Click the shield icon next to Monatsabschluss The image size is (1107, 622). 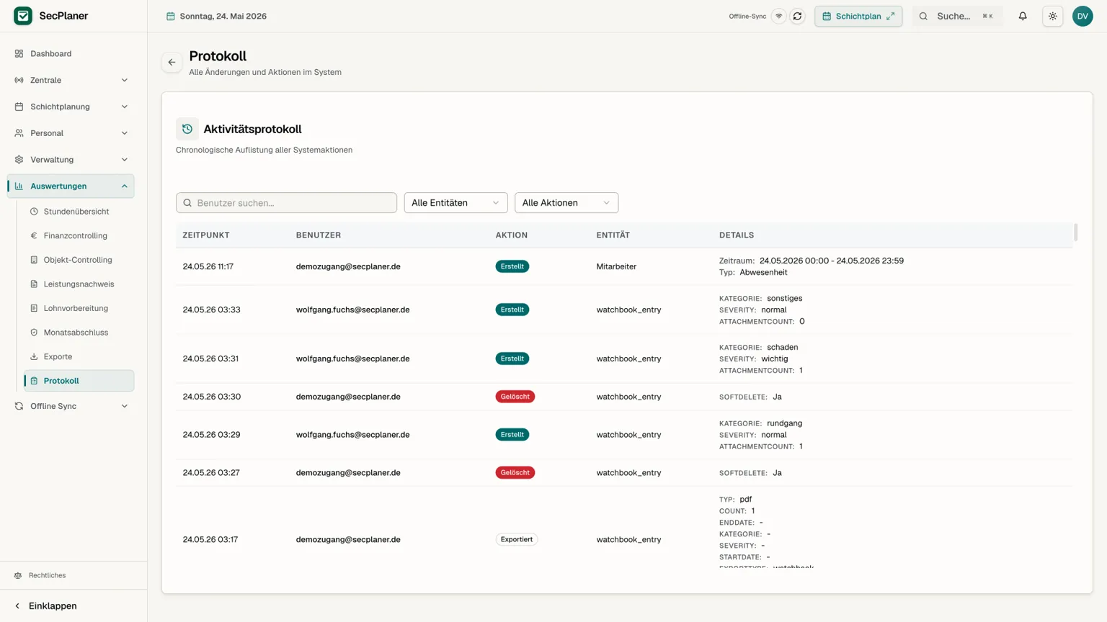(x=34, y=333)
